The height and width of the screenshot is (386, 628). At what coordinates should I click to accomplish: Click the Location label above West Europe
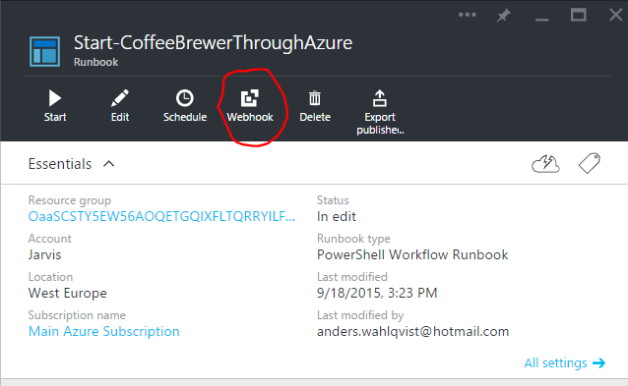(50, 277)
